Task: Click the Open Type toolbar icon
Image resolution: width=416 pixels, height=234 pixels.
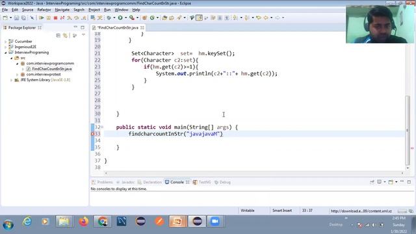Action: click(164, 18)
